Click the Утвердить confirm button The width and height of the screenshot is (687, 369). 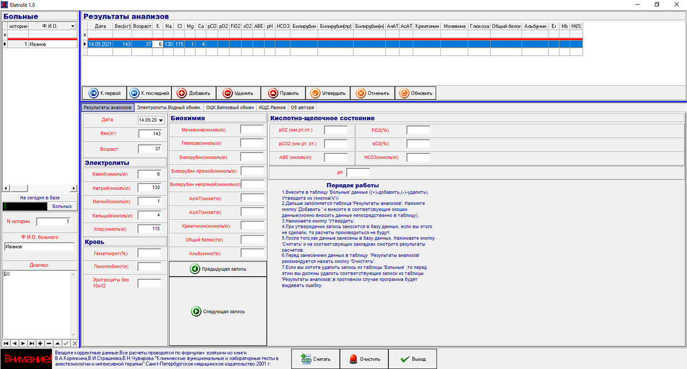coord(327,93)
